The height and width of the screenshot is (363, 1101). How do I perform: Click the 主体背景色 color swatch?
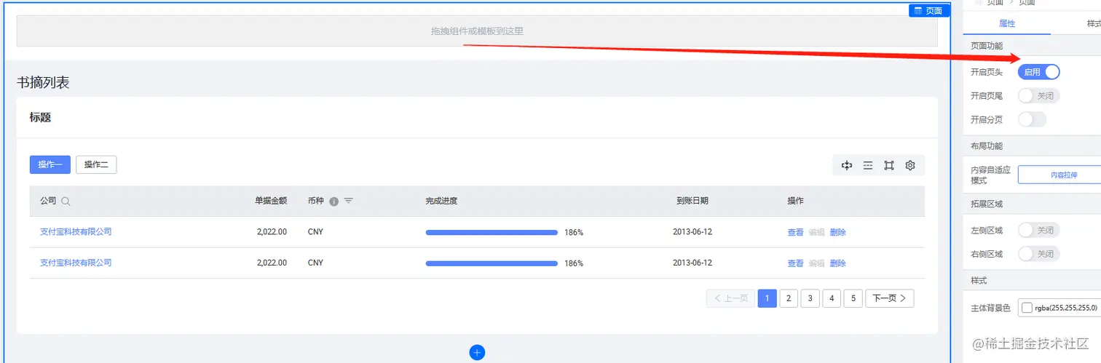pyautogui.click(x=1027, y=308)
